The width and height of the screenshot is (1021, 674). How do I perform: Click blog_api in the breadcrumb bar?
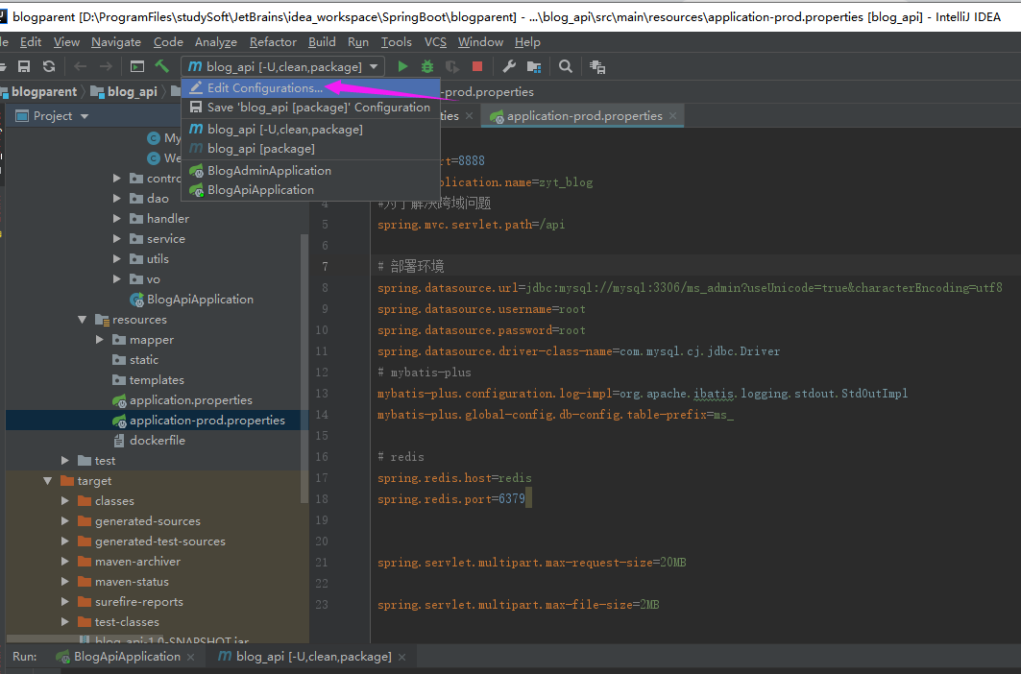tap(133, 92)
